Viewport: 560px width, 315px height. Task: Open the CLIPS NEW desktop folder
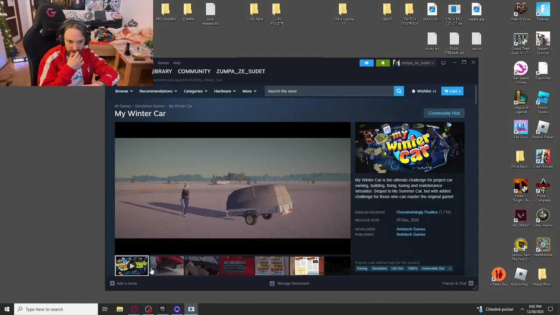point(255,12)
